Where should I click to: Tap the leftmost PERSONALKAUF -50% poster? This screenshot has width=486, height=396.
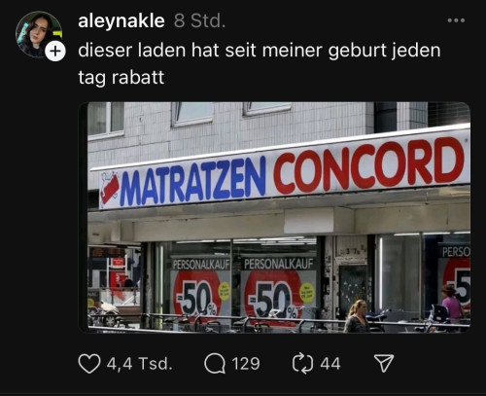click(x=201, y=287)
